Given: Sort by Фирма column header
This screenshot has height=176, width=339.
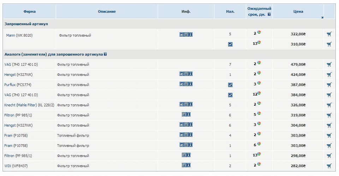Looking at the screenshot, I should click(29, 12).
